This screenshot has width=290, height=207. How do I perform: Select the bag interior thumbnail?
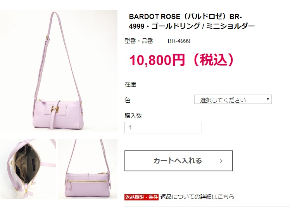pos(28,169)
